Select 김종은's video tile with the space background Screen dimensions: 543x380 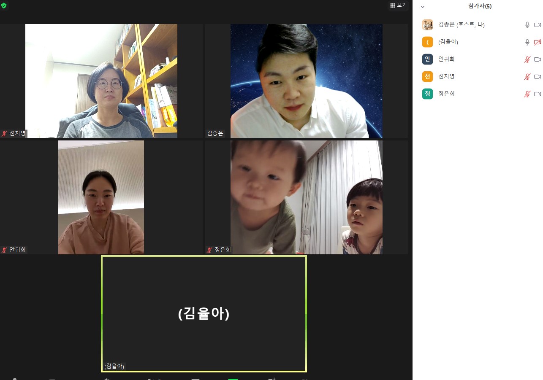click(307, 81)
